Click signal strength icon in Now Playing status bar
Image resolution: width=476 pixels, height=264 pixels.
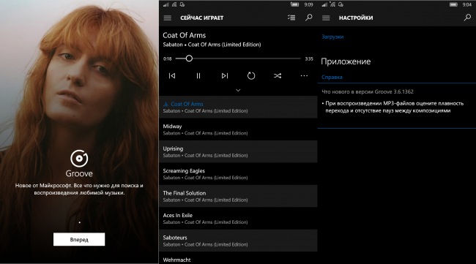point(166,4)
